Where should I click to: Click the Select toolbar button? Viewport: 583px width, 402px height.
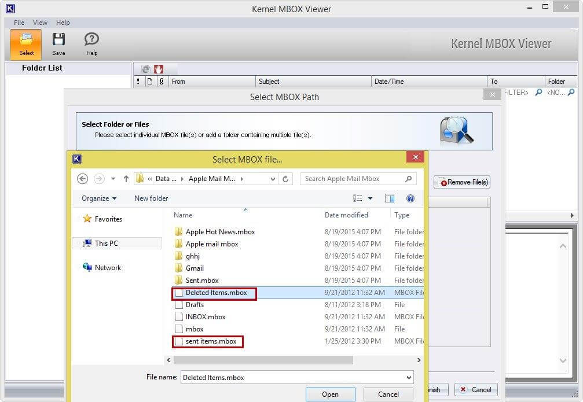point(26,45)
